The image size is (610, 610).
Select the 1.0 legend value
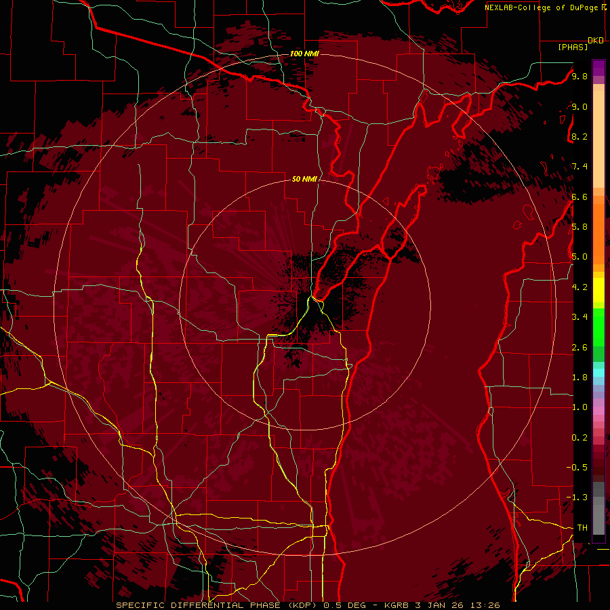pos(579,407)
